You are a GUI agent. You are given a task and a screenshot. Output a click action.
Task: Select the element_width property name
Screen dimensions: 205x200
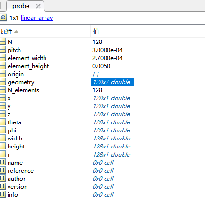27,58
